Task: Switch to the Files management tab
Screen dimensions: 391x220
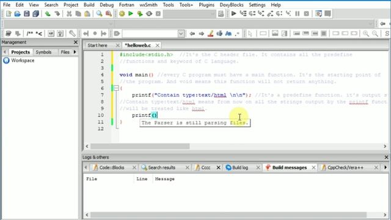Action: click(x=65, y=52)
